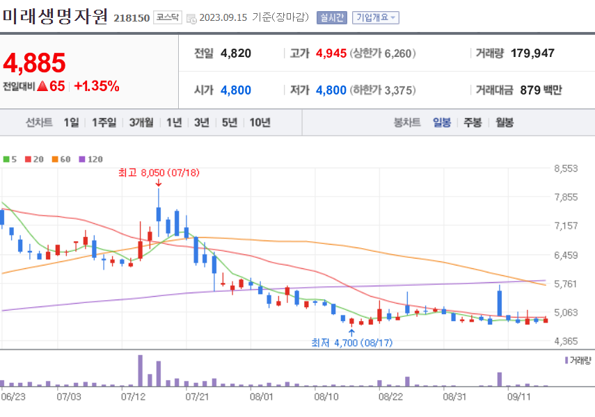Screen dimensions: 595x417
Task: Show the 5년 line chart
Action: 229,122
